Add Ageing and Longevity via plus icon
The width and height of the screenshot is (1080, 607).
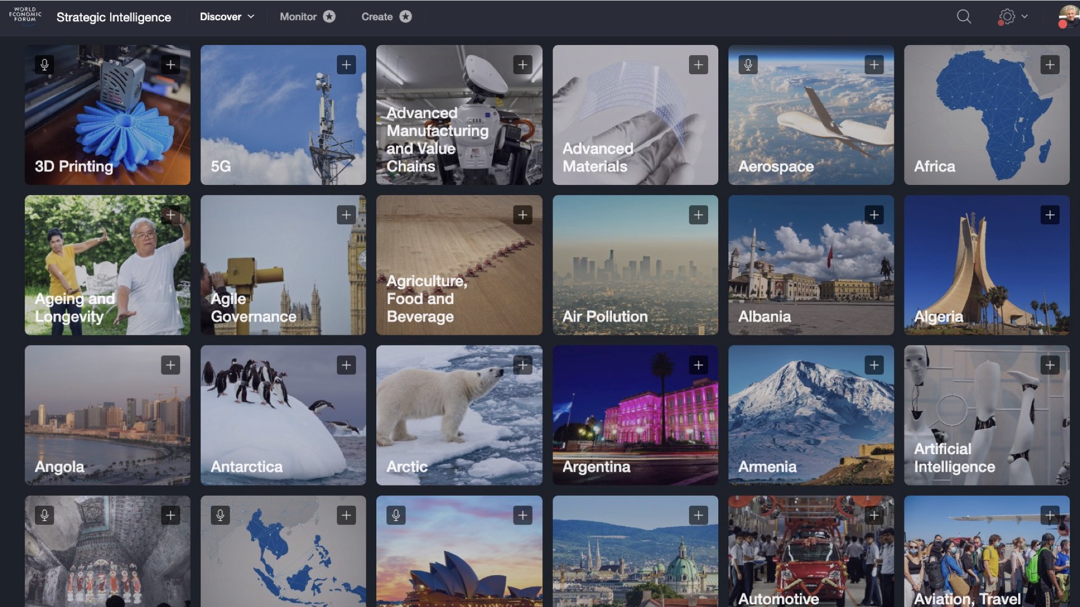pyautogui.click(x=170, y=215)
